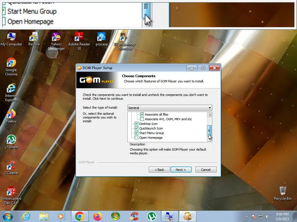The height and width of the screenshot is (222, 297).
Task: Open the media player taskbar icon
Action: click(61, 216)
